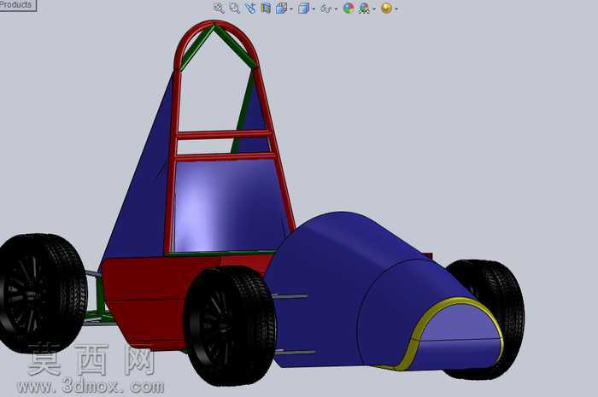Expand the Display Style dropdown arrow

pyautogui.click(x=314, y=9)
